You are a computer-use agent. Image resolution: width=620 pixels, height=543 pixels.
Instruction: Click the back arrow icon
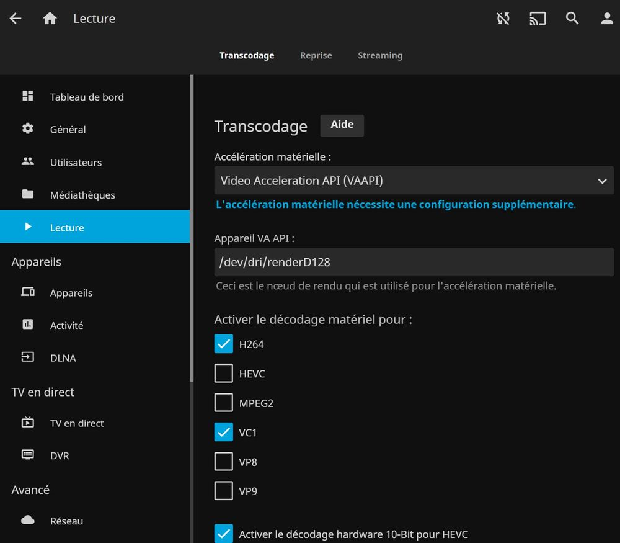[15, 19]
